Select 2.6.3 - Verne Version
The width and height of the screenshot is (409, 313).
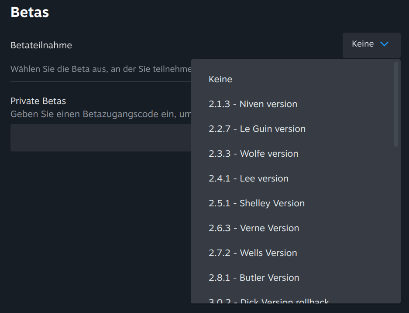coord(254,228)
